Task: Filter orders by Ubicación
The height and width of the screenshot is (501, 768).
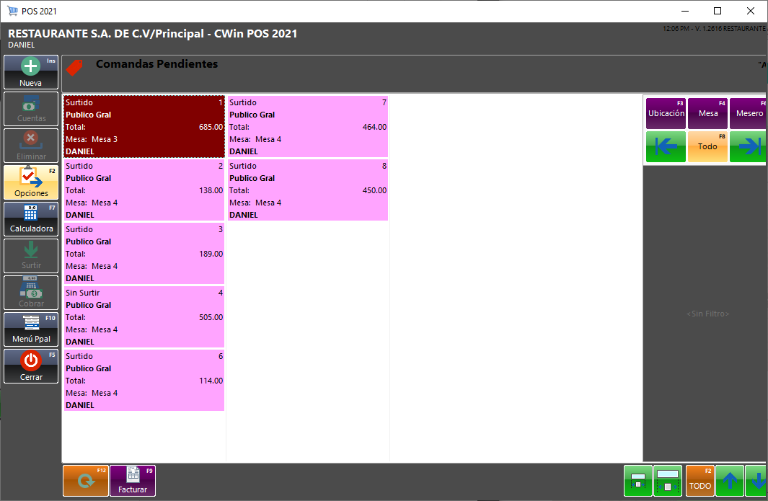Action: pos(665,113)
